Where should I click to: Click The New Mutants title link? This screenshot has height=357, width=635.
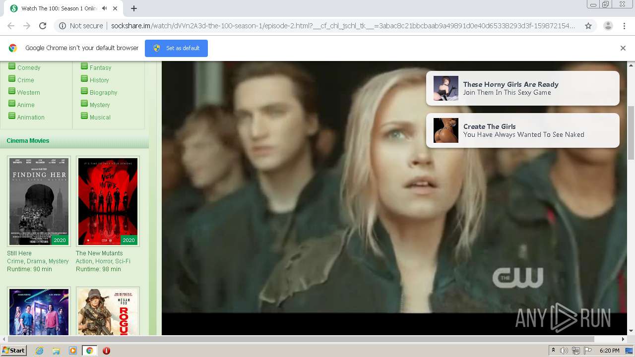[x=99, y=253]
